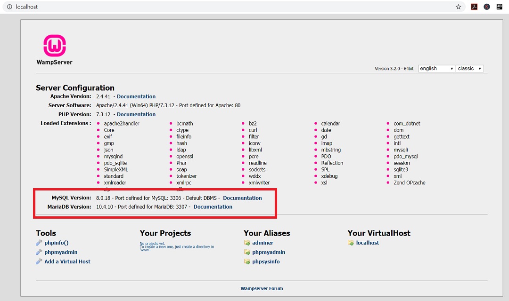Click the wrench icon beside Add a Virtual Host

tap(39, 261)
